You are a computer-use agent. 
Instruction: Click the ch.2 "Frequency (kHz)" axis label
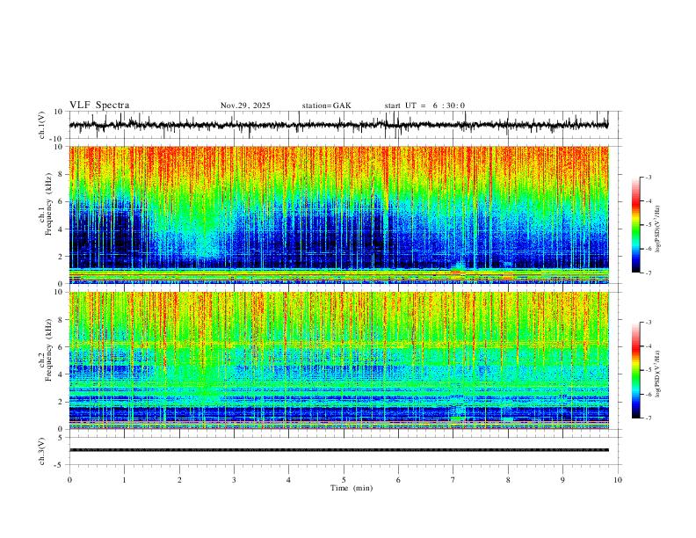(48, 350)
